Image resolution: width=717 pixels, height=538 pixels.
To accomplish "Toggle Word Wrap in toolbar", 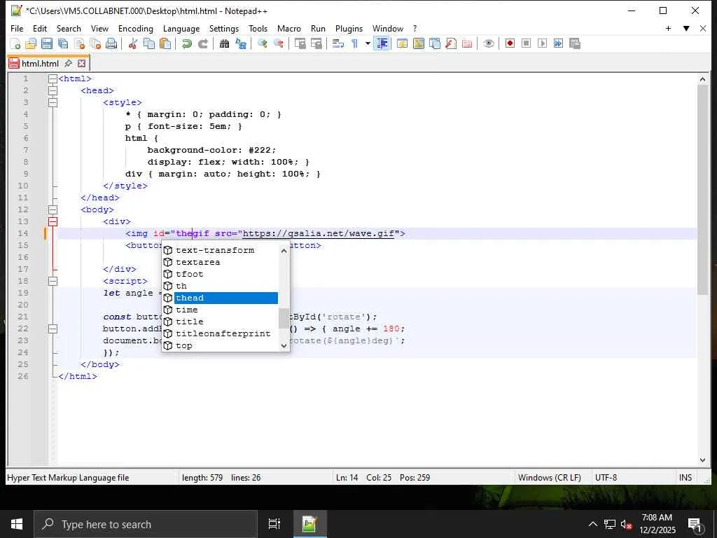I will (x=338, y=44).
